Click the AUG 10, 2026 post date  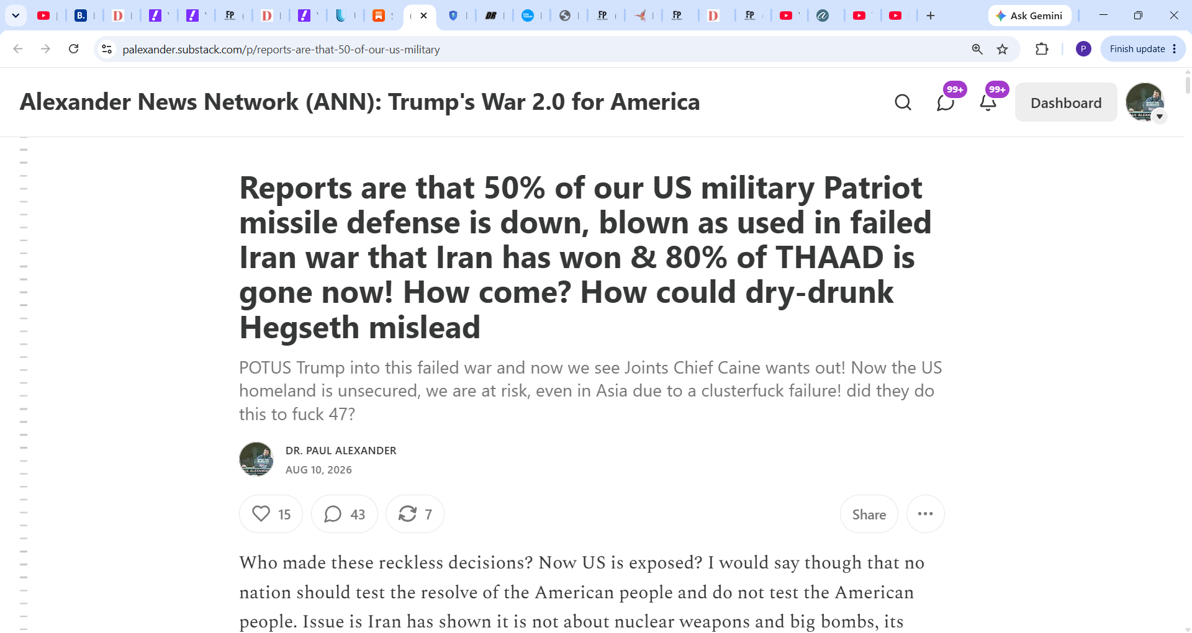click(318, 470)
